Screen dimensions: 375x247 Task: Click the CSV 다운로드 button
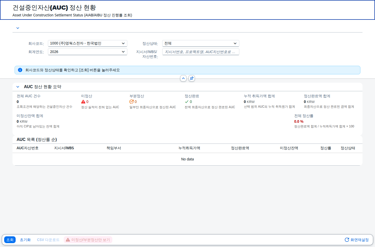click(x=48, y=240)
